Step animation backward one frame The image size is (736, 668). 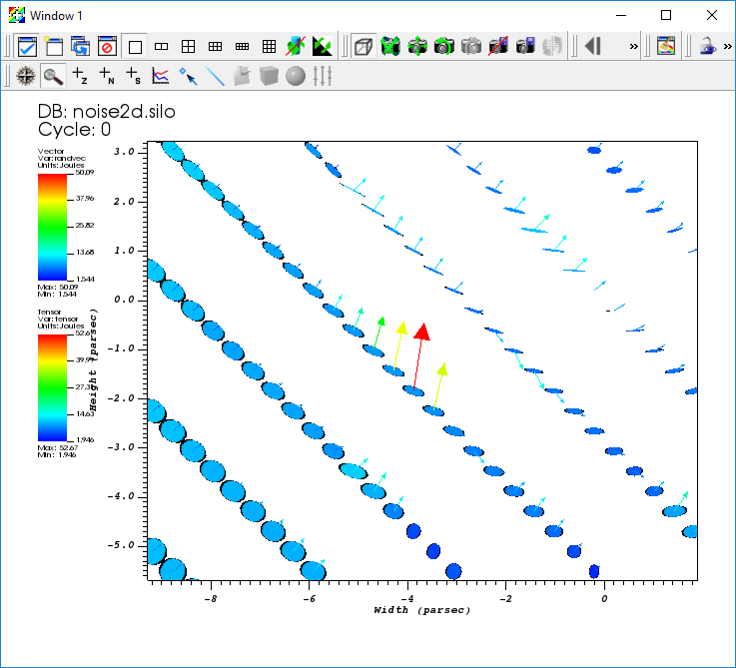(x=593, y=47)
